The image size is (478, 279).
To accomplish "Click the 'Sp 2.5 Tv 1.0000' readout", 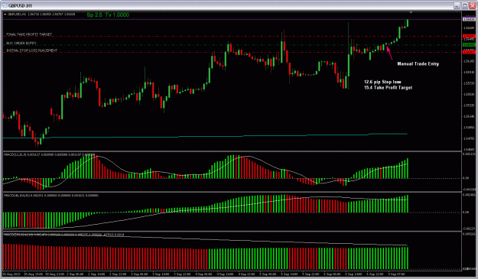I will click(108, 15).
